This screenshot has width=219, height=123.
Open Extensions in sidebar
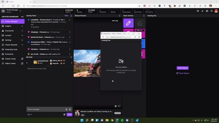pyautogui.click(x=9, y=54)
